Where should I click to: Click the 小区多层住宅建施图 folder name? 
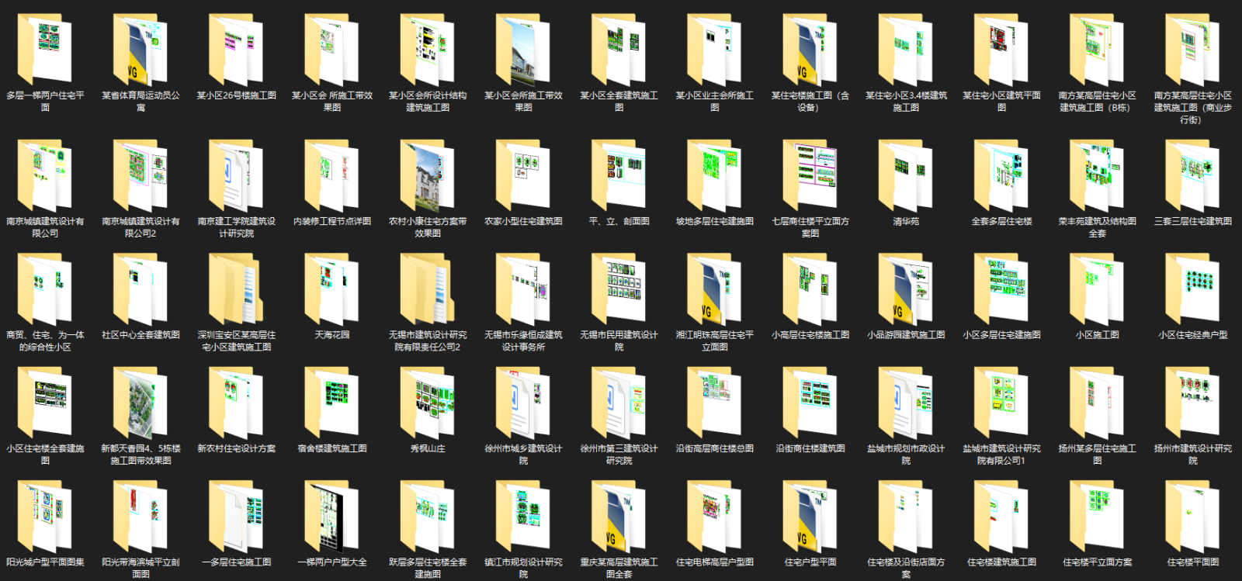pyautogui.click(x=1001, y=335)
